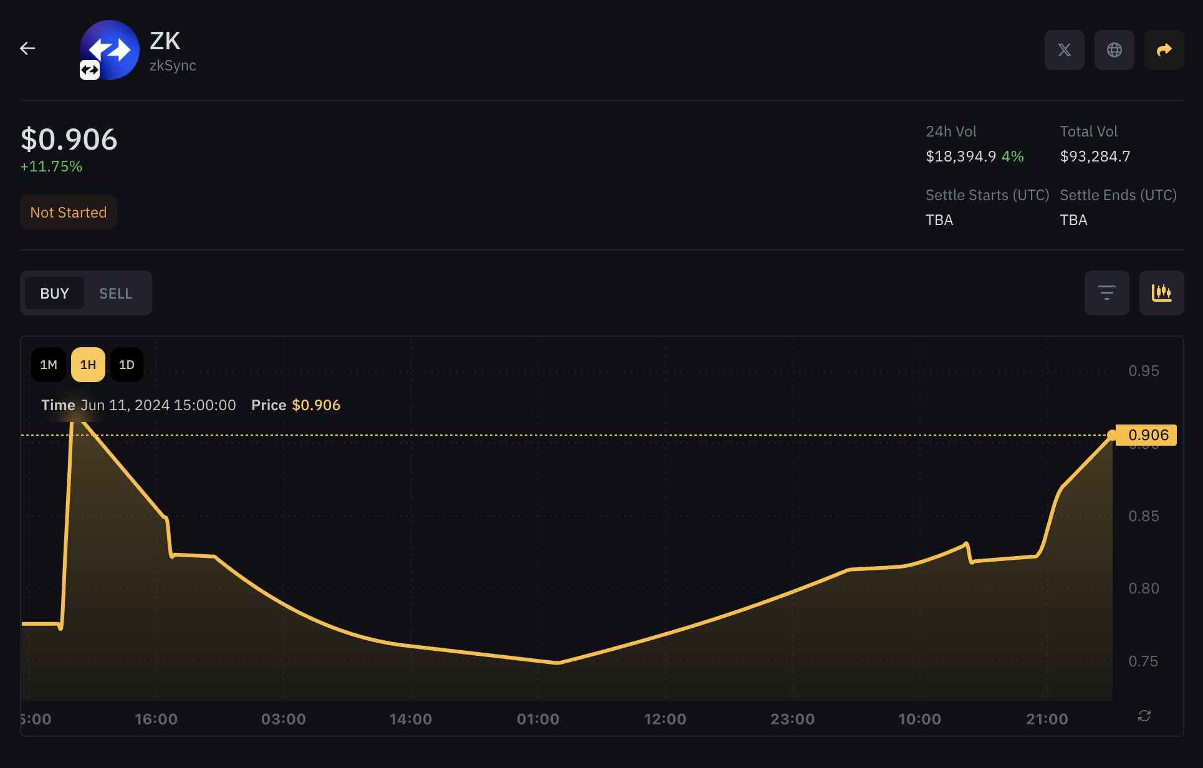
Task: Open zkSync's X (Twitter) page
Action: pyautogui.click(x=1064, y=50)
